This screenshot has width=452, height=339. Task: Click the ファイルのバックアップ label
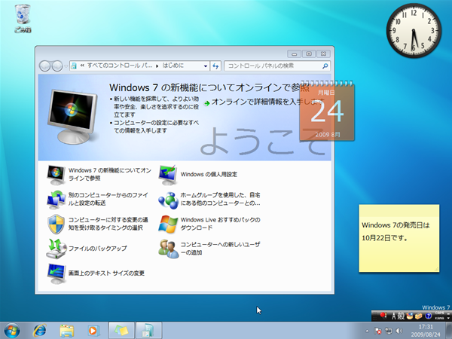tap(97, 248)
